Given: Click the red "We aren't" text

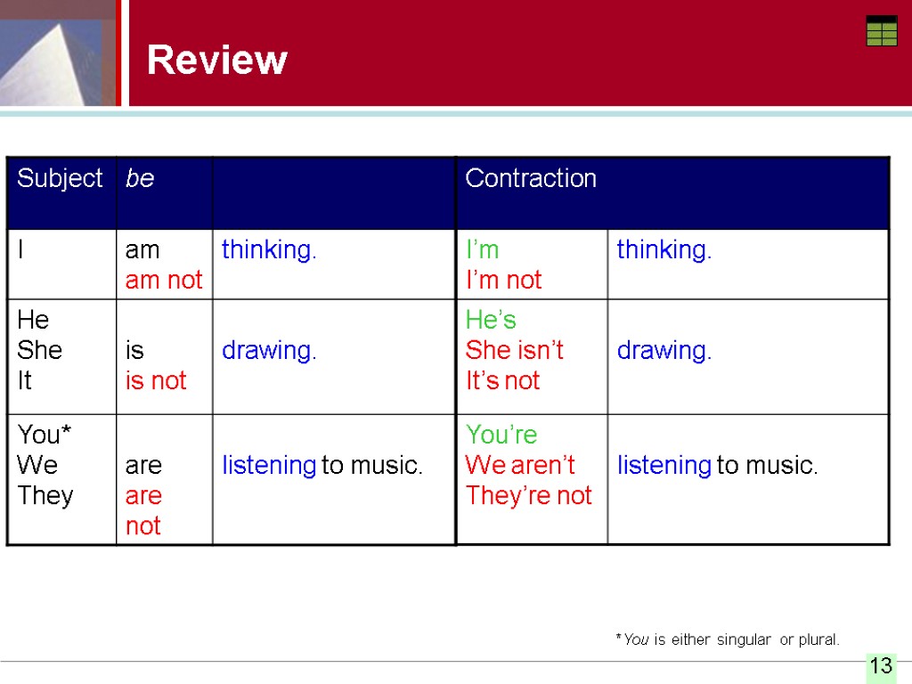Looking at the screenshot, I should pyautogui.click(x=520, y=465).
